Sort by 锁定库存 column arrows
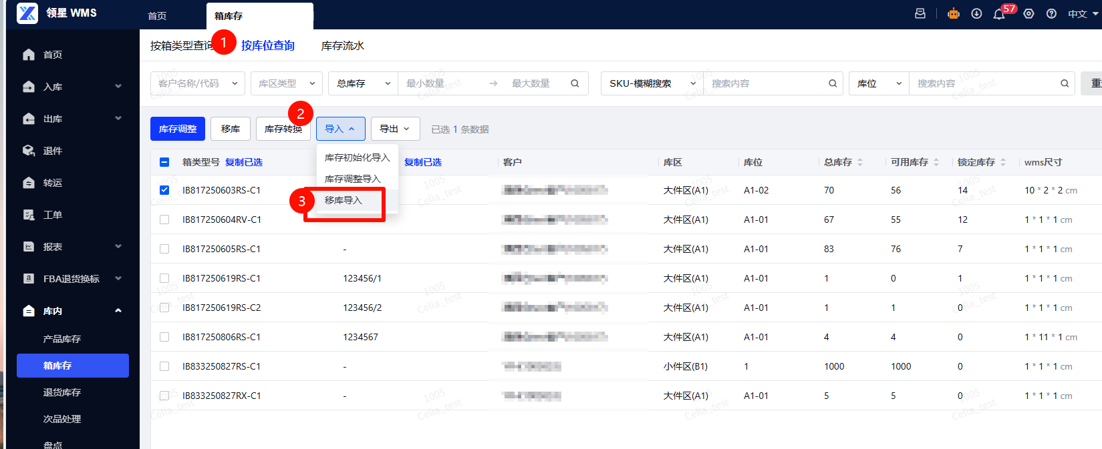1102x449 pixels. [1003, 162]
